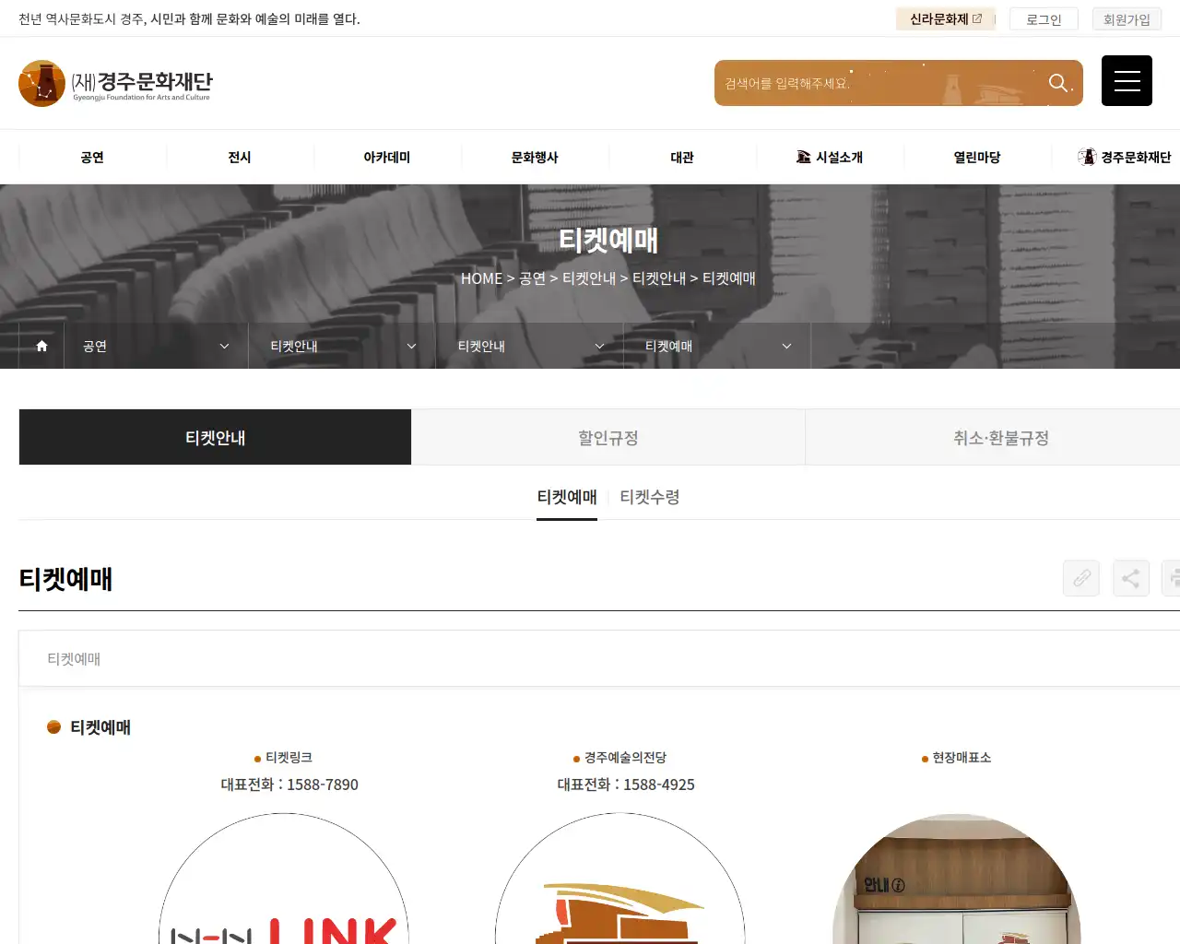
Task: Click the print icon button
Action: click(x=1173, y=578)
